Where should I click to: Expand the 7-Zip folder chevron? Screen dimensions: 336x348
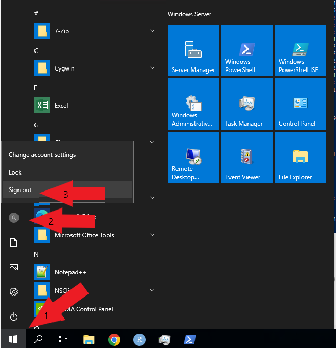152,31
